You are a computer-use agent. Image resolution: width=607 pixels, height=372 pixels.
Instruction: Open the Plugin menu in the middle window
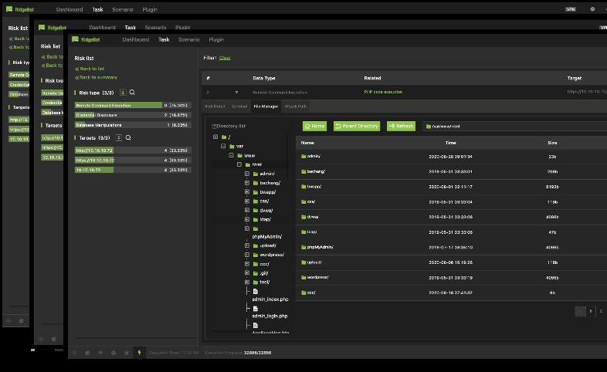(x=183, y=28)
